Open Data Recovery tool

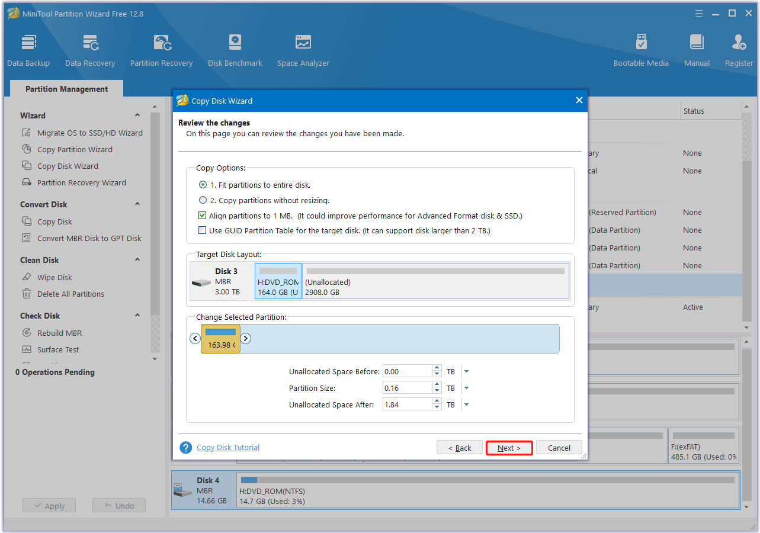tap(90, 50)
